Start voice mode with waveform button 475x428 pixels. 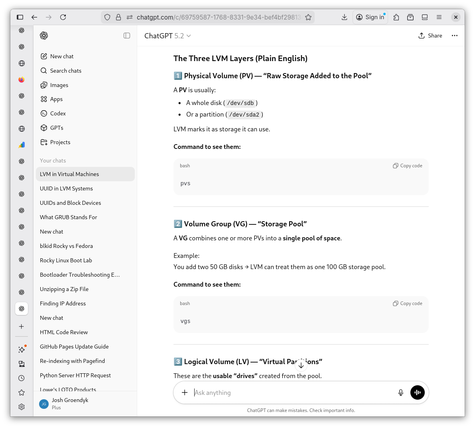pos(418,392)
